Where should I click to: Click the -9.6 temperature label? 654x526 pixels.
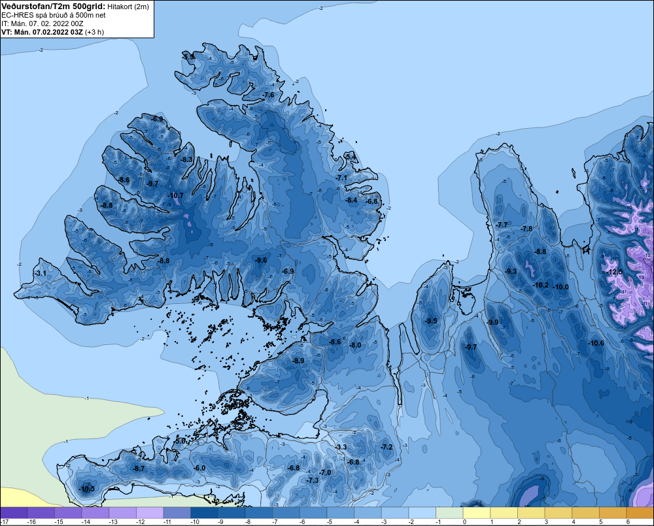pyautogui.click(x=261, y=260)
